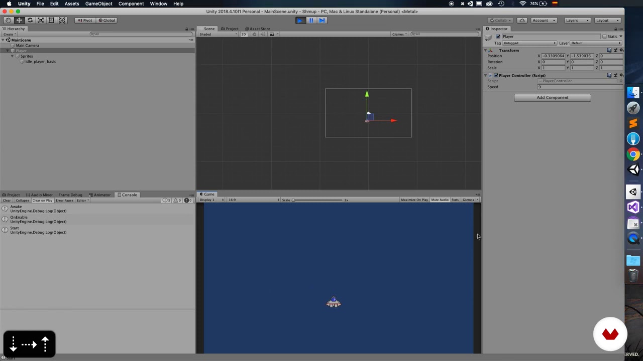Toggle Clear on Play in Console
Image resolution: width=643 pixels, height=361 pixels.
42,201
